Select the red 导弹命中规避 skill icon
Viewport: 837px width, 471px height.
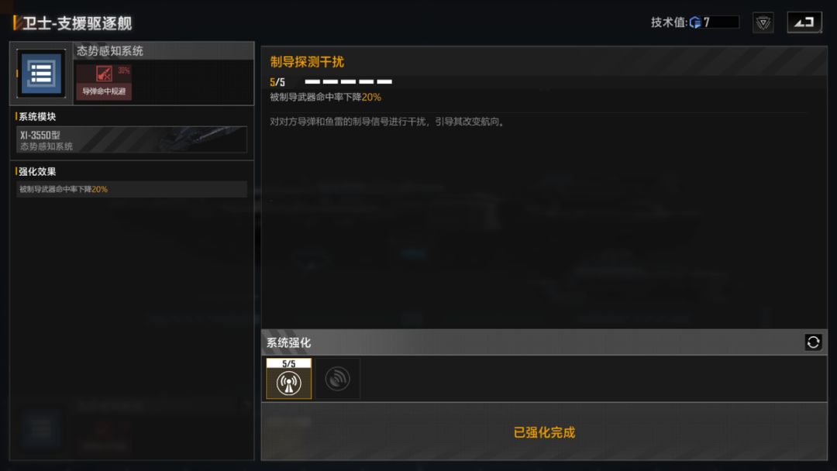tap(104, 81)
